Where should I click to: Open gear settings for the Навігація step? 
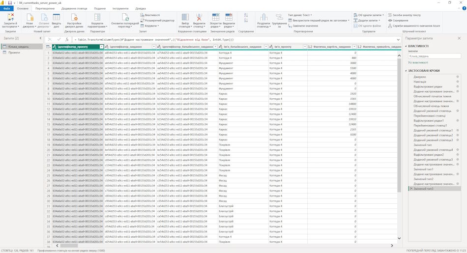pyautogui.click(x=458, y=82)
